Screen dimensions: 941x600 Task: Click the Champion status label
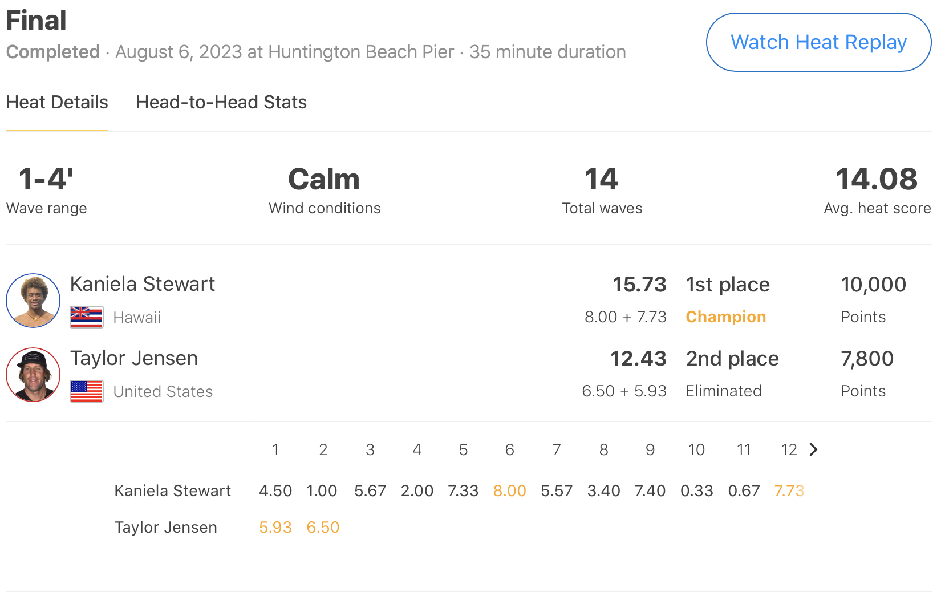click(x=725, y=317)
